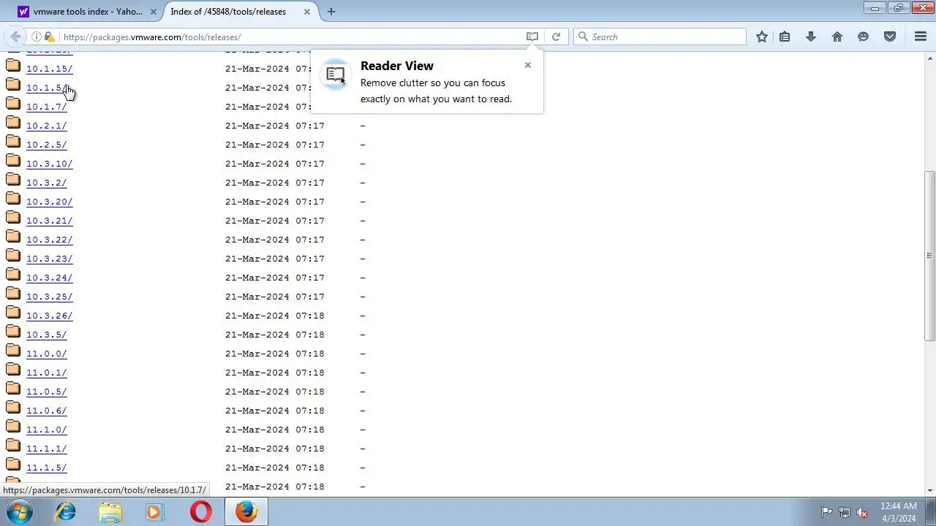Viewport: 936px width, 526px height.
Task: Open the 11.0.1/ directory link
Action: (46, 373)
